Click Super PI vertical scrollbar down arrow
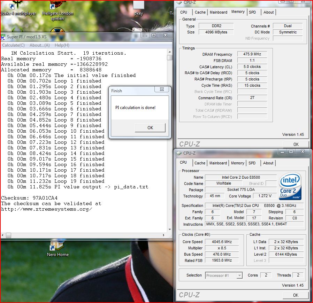313x303 pixels. pos(170,230)
